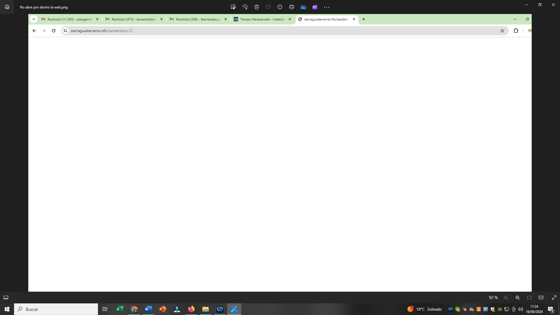
Task: Open Windows Start menu
Action: [x=7, y=309]
